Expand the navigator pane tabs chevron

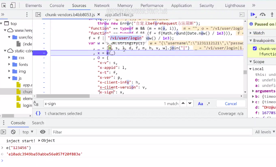click(3, 15)
